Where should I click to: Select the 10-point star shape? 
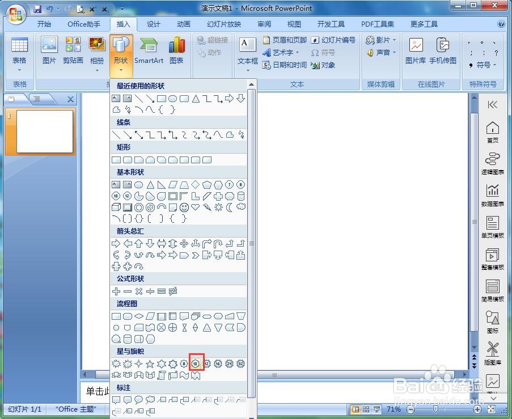click(196, 363)
